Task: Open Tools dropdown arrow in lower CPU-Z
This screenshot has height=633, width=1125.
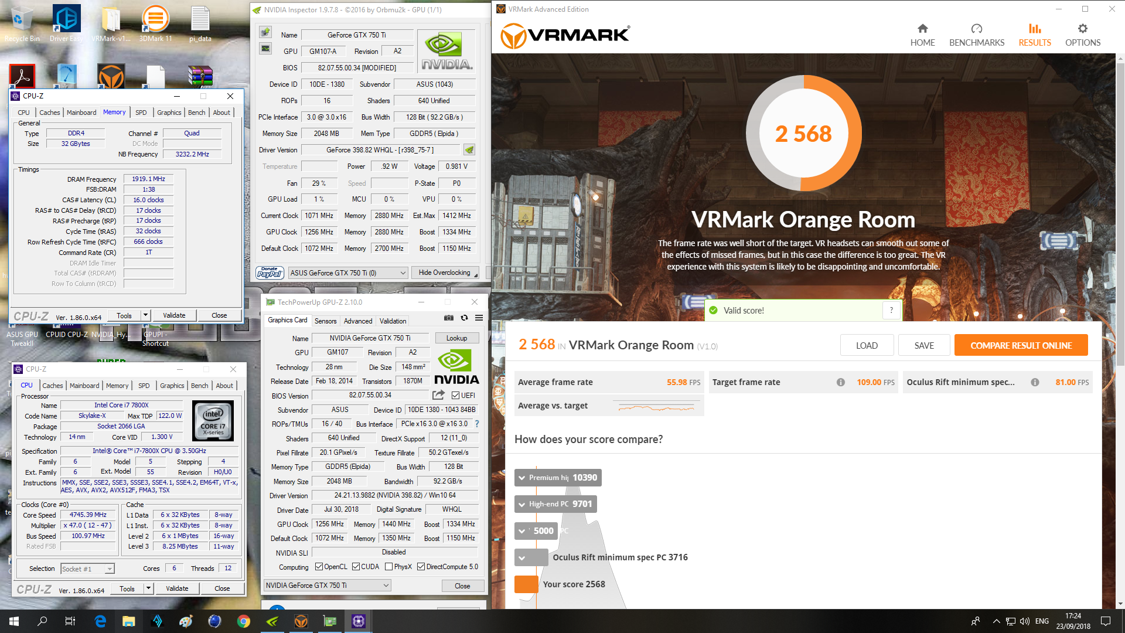Action: tap(148, 588)
